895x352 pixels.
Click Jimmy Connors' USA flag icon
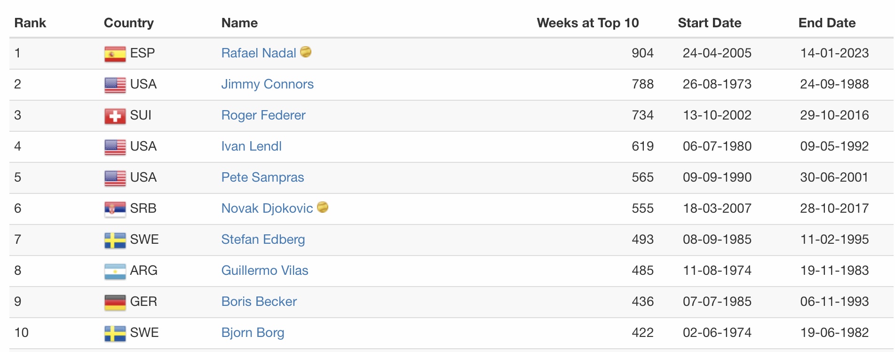point(115,85)
